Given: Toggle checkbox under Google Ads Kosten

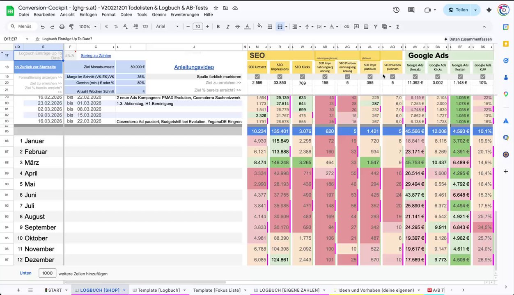Looking at the screenshot, I should point(460,77).
